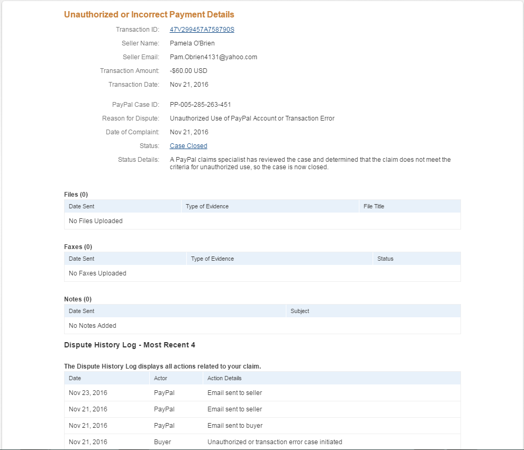The image size is (524, 450).
Task: Click the Case Closed status link
Action: coord(188,146)
